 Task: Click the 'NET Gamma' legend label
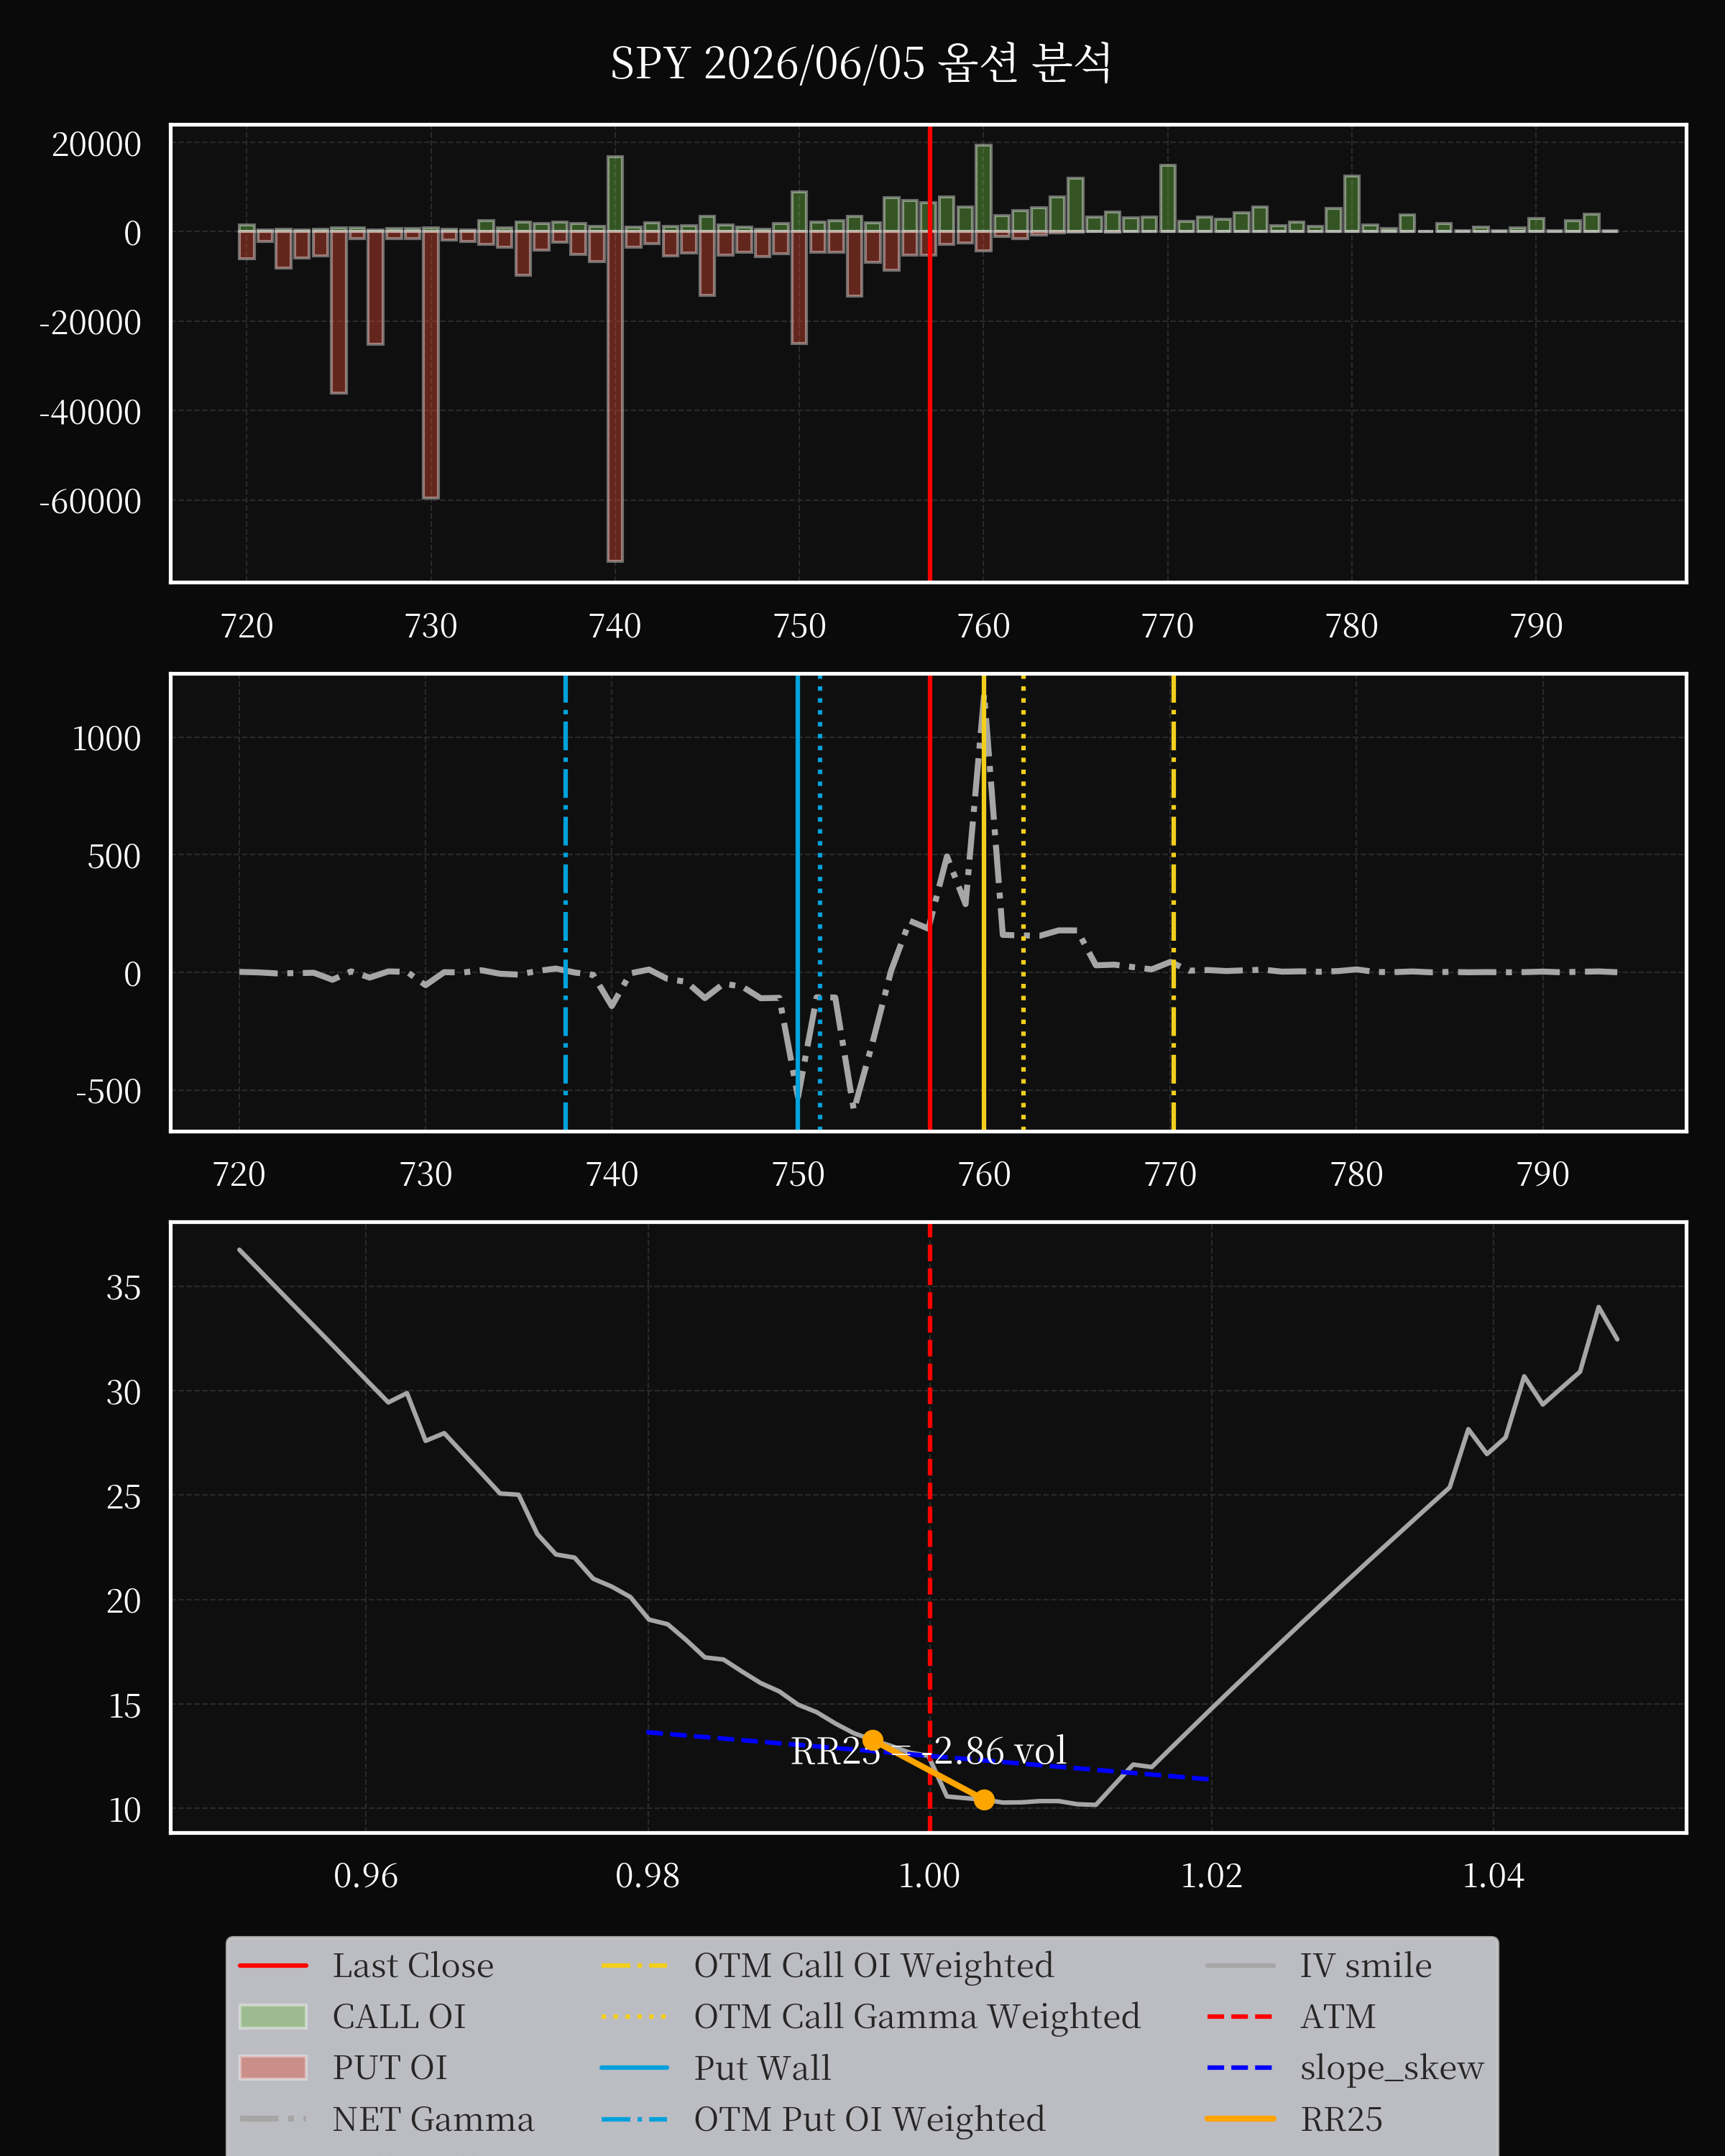tap(433, 2119)
